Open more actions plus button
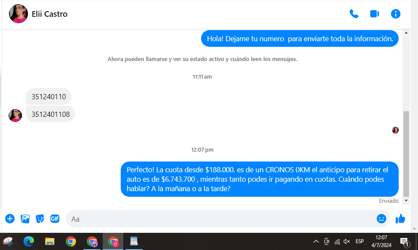 10,219
